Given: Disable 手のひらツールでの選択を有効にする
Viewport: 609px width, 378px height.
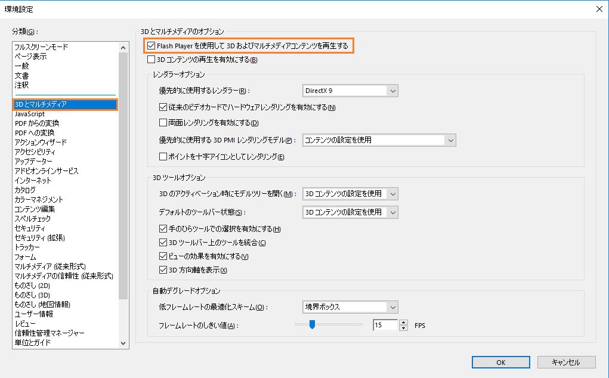Looking at the screenshot, I should [x=163, y=228].
